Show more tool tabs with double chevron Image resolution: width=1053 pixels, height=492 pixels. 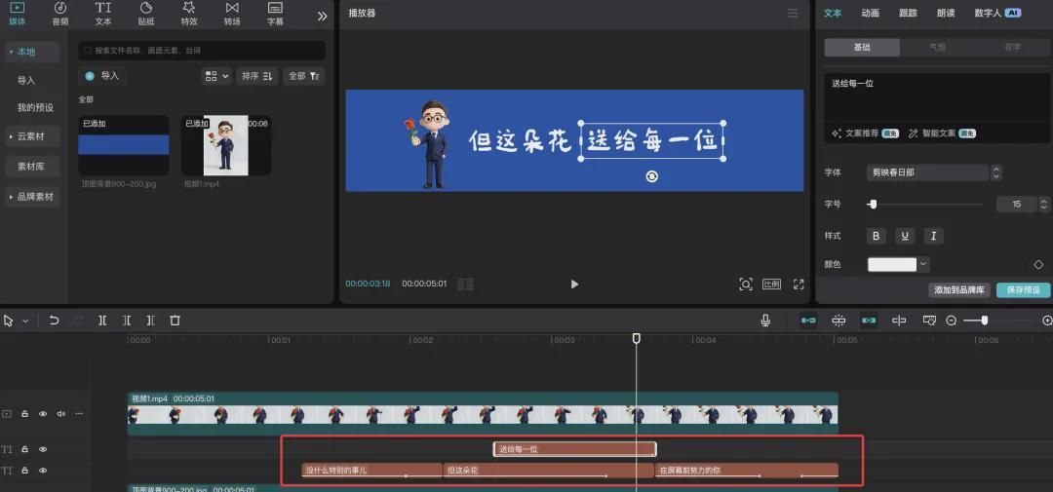322,16
